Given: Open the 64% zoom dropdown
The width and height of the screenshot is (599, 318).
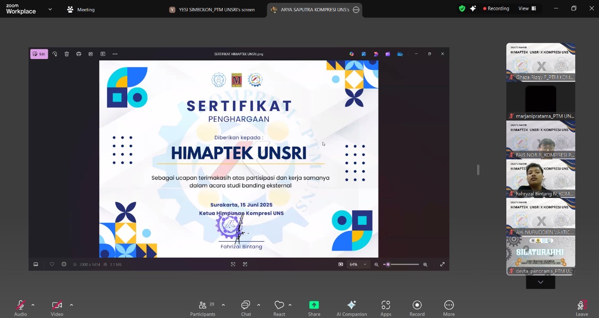Looking at the screenshot, I should point(358,264).
